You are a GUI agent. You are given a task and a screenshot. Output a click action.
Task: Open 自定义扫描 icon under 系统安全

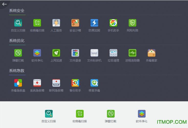(18, 23)
